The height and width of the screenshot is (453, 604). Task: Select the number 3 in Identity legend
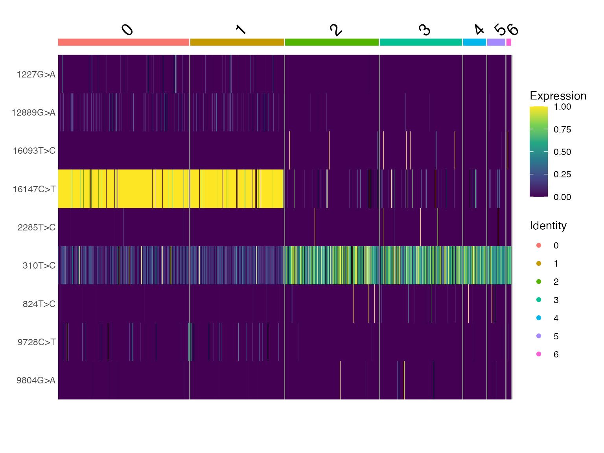coord(556,300)
